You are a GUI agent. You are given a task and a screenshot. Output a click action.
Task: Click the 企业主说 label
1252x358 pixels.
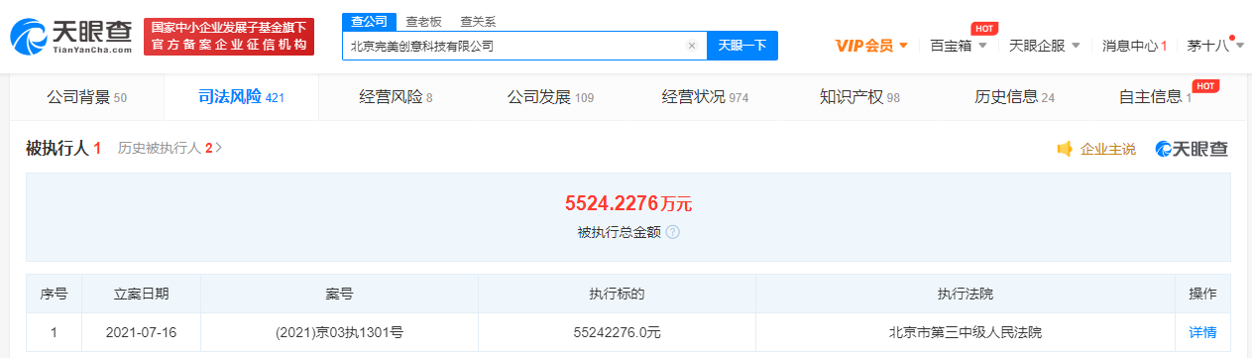[1107, 149]
